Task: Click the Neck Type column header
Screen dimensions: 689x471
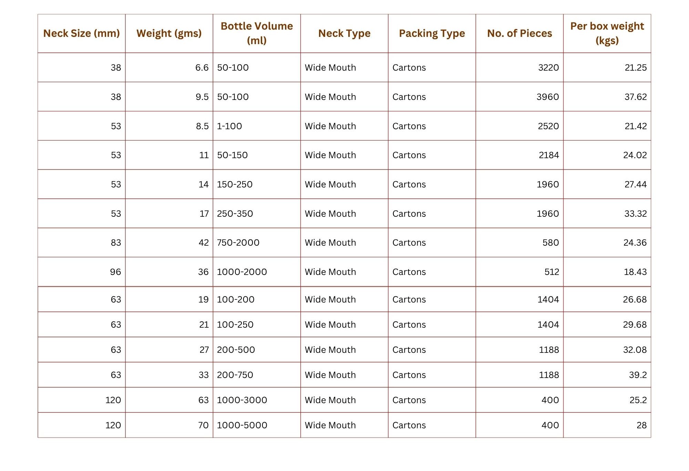Action: pyautogui.click(x=344, y=33)
